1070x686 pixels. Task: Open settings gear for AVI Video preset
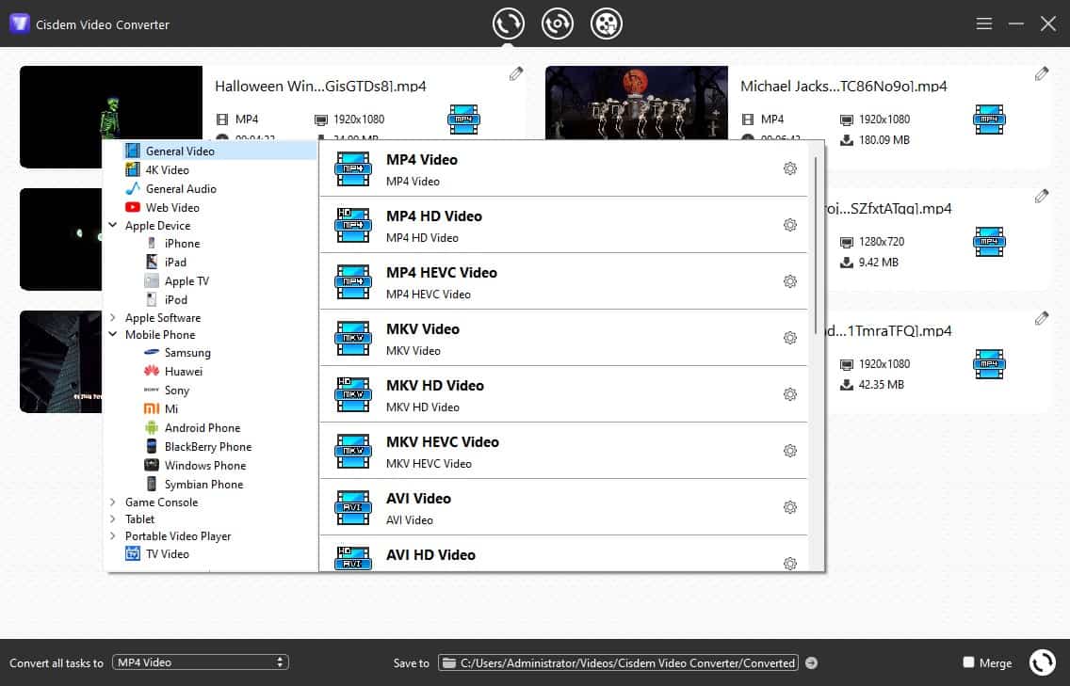click(790, 507)
